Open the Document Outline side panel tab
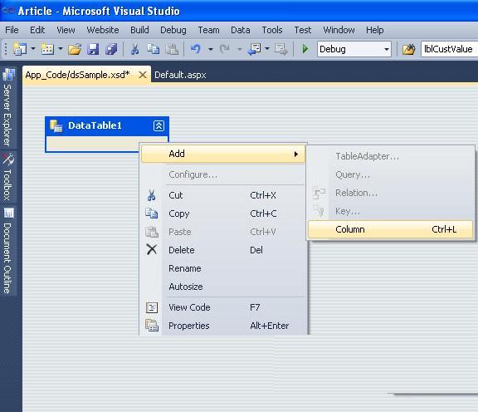 coord(8,250)
